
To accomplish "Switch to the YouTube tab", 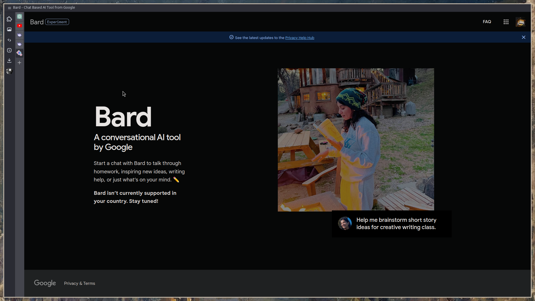I will point(20,26).
